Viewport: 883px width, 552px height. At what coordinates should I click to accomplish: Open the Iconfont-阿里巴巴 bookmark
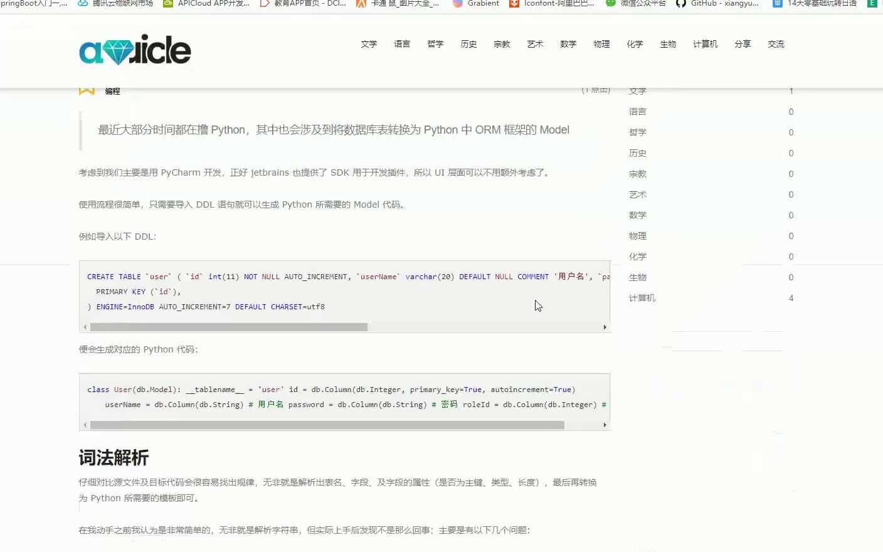click(552, 4)
